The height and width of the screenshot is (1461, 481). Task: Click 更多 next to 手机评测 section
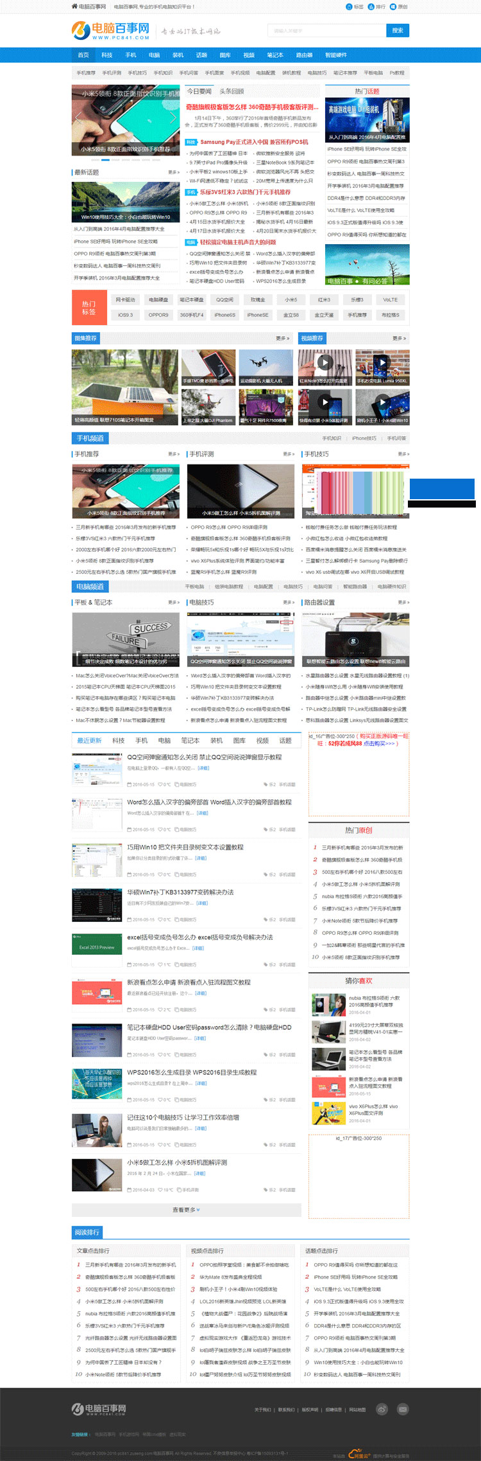(289, 454)
